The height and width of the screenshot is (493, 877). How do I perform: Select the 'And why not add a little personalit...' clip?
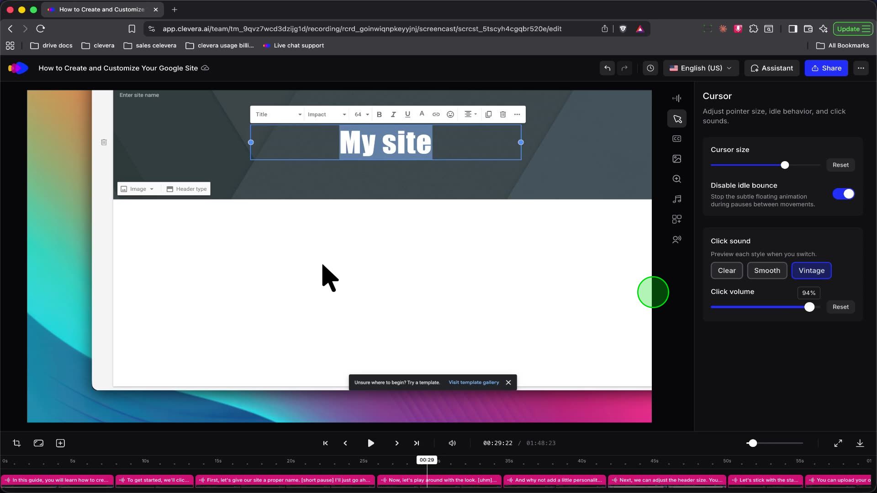pyautogui.click(x=555, y=480)
